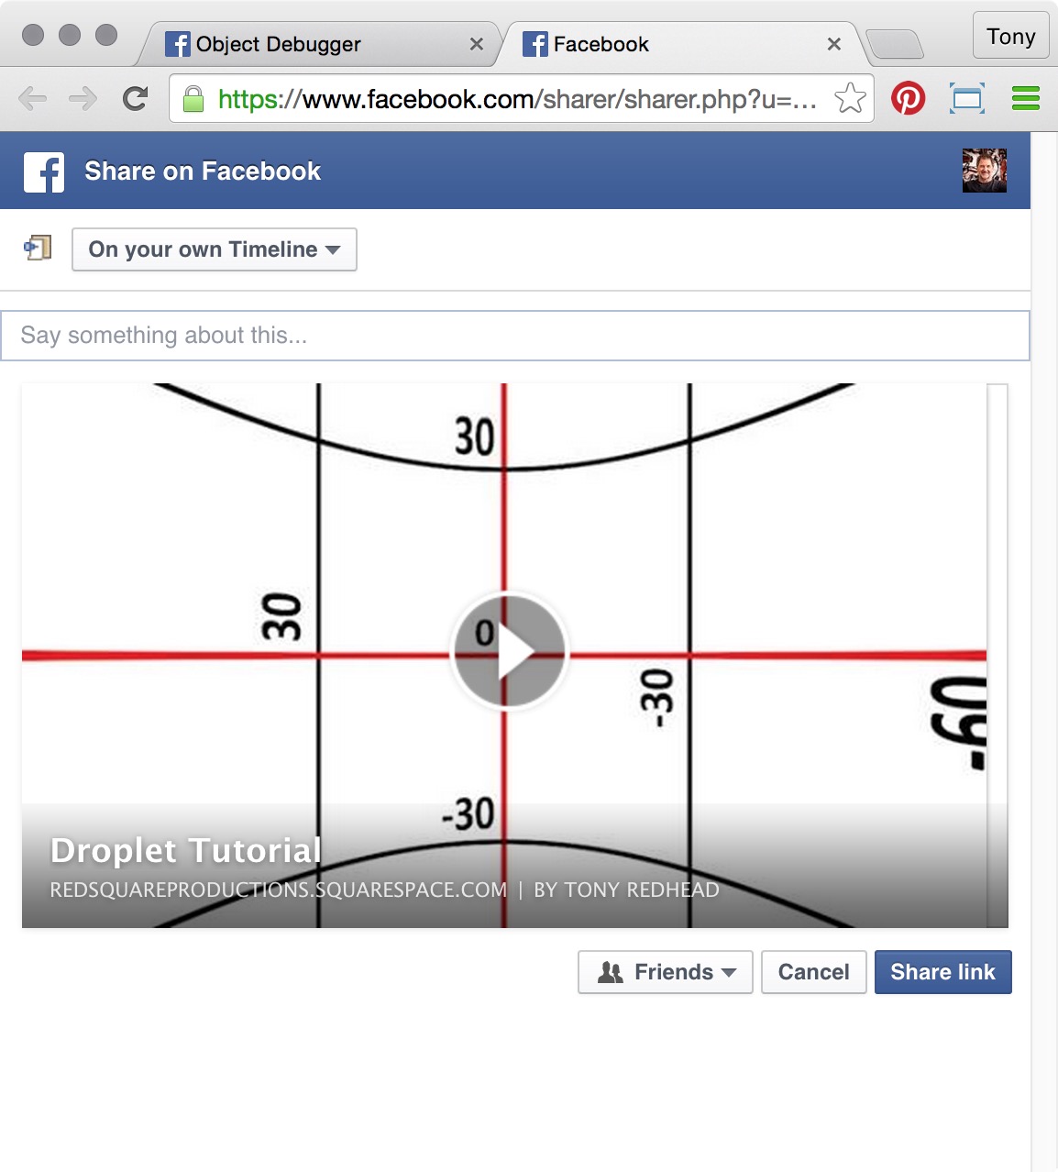Viewport: 1058px width, 1172px height.
Task: Click the window minimize button
Action: pos(70,35)
